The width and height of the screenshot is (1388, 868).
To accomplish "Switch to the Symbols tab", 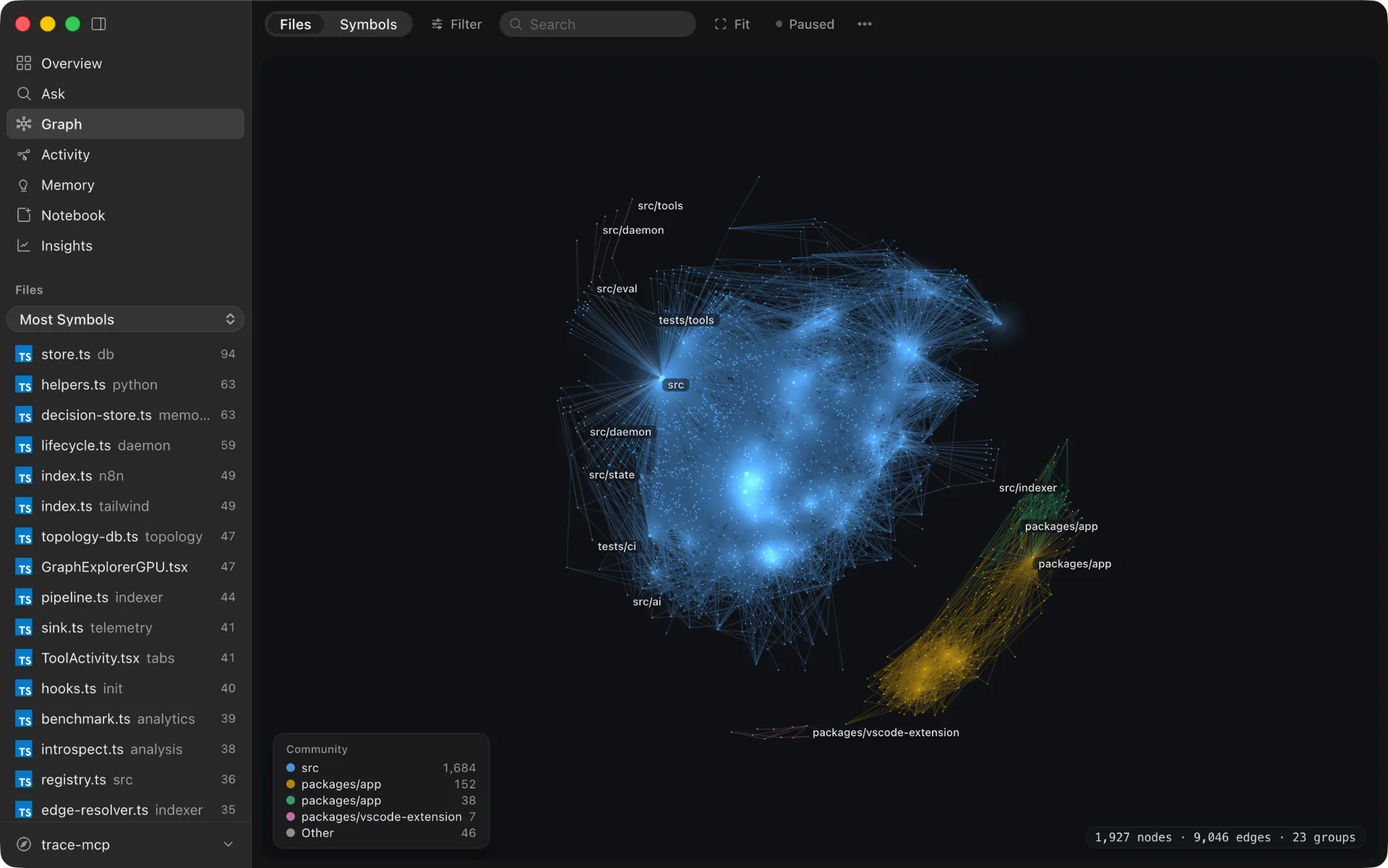I will click(x=368, y=24).
